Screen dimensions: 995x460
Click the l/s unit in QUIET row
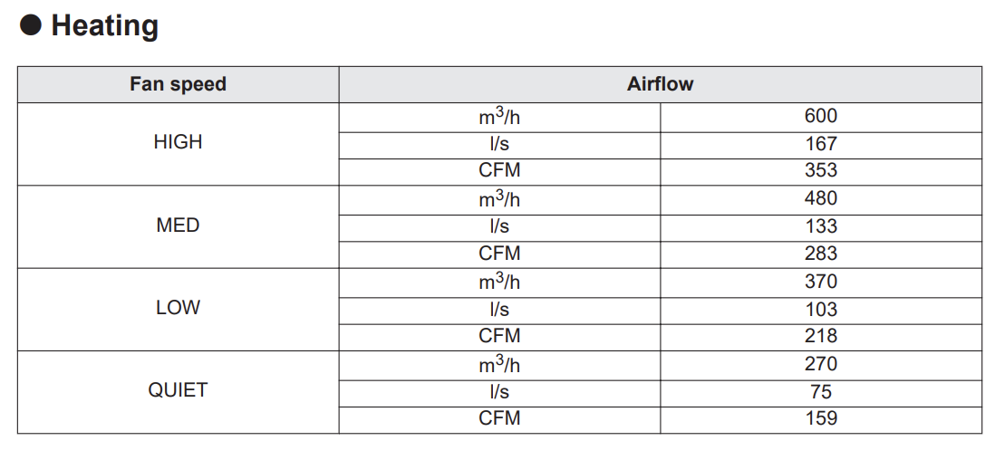tap(499, 392)
